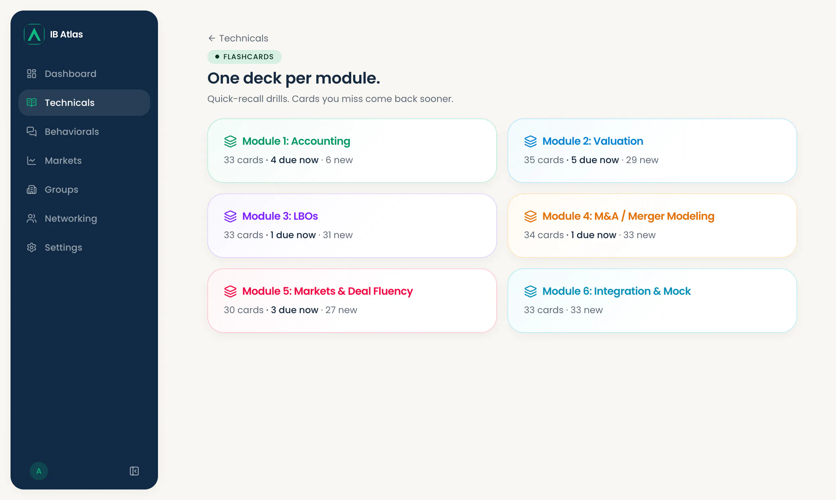Open the Module 3: LBOs deck
The width and height of the screenshot is (836, 500).
352,226
